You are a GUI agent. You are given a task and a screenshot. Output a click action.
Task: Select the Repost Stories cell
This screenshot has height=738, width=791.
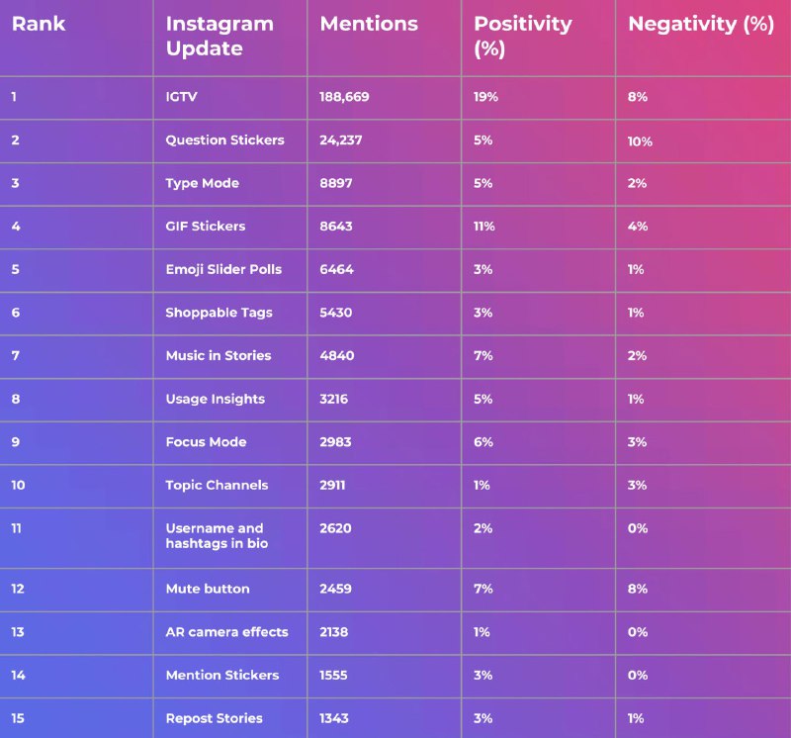[214, 718]
